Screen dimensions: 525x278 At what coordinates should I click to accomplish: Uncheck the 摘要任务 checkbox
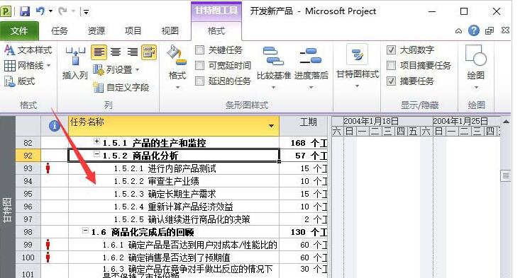tap(391, 81)
